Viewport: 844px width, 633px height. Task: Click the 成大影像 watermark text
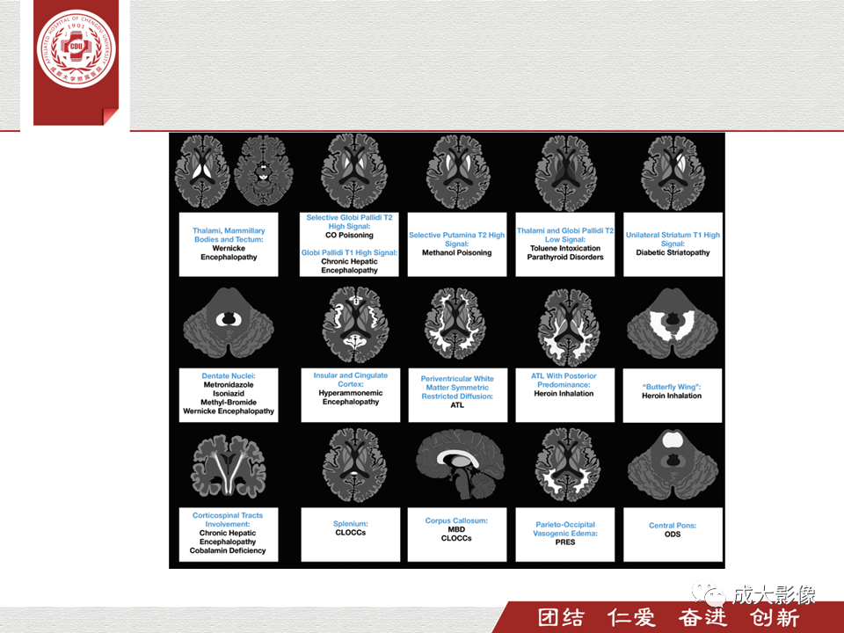click(x=774, y=594)
